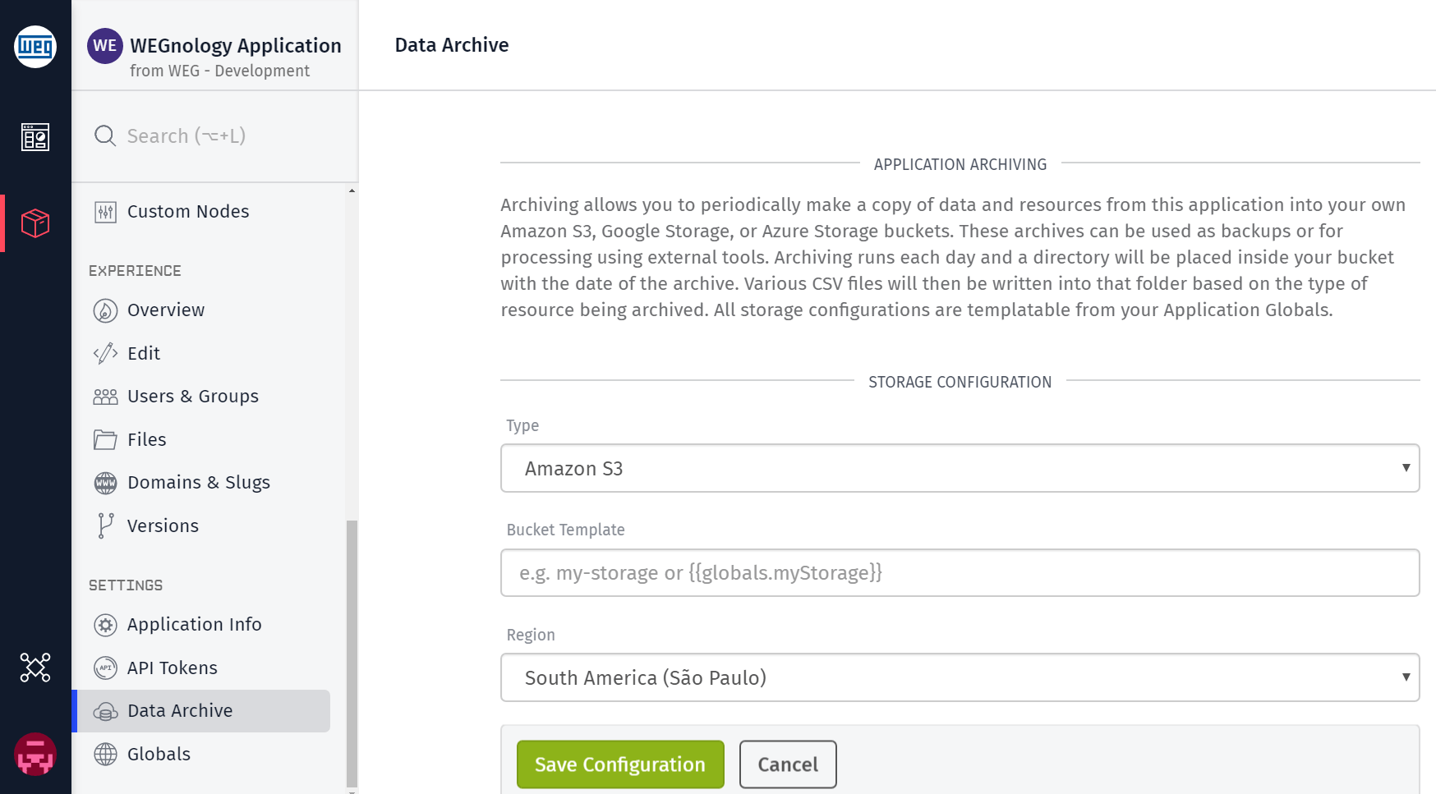Open the Region dropdown for São Paulo
This screenshot has height=794, width=1436.
coord(960,677)
